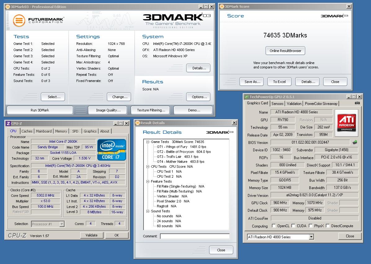Click the 3DMark Score title bar icon
The width and height of the screenshot is (371, 264).
point(222,6)
